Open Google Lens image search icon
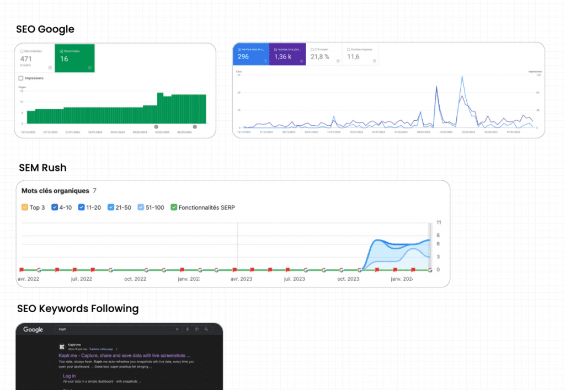This screenshot has height=390, width=565. [197, 329]
